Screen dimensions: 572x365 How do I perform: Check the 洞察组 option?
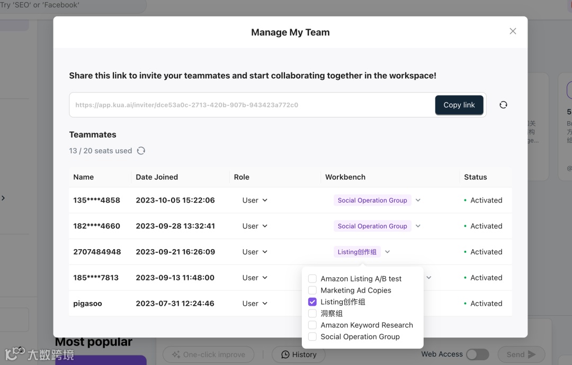(312, 314)
